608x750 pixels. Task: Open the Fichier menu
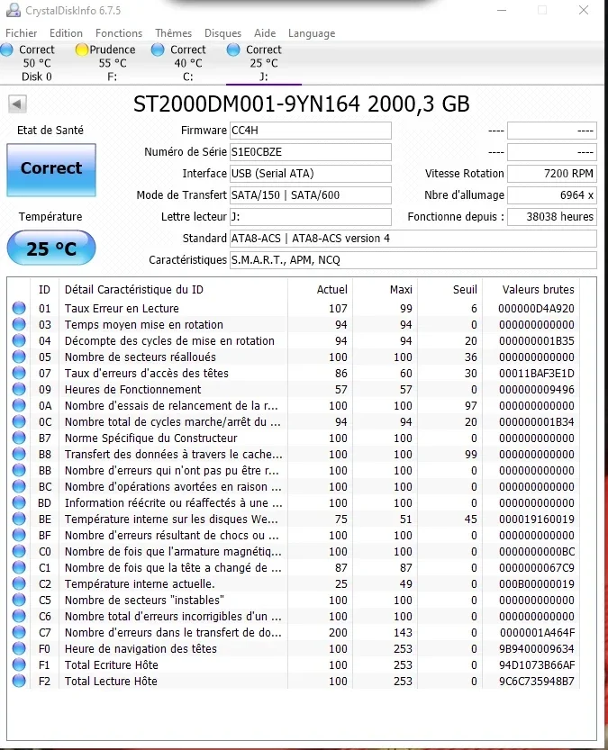coord(21,33)
